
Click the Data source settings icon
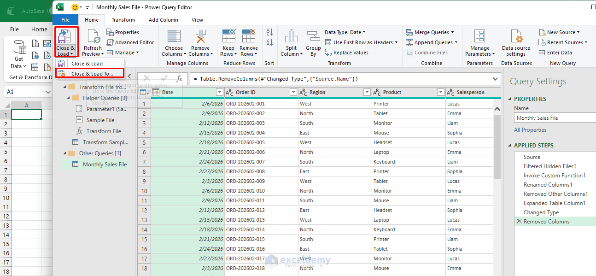click(516, 36)
